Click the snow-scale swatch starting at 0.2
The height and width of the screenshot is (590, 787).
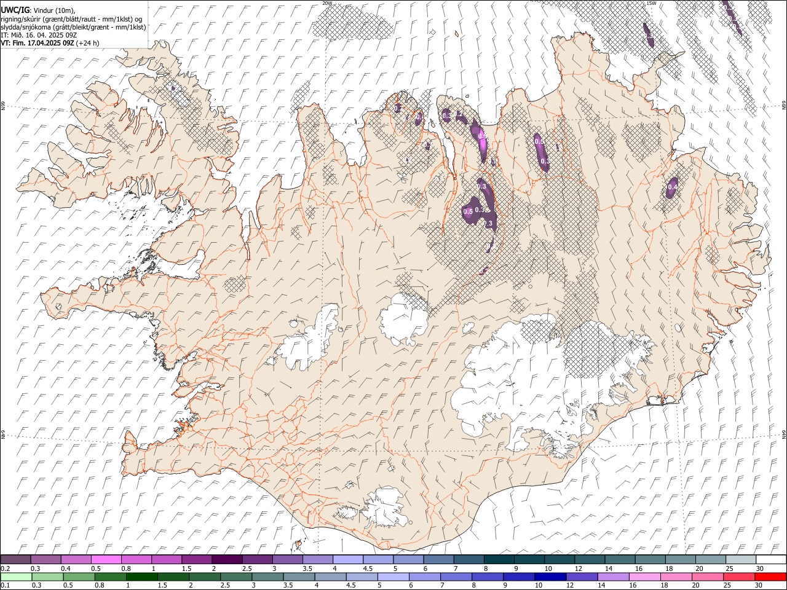point(15,559)
